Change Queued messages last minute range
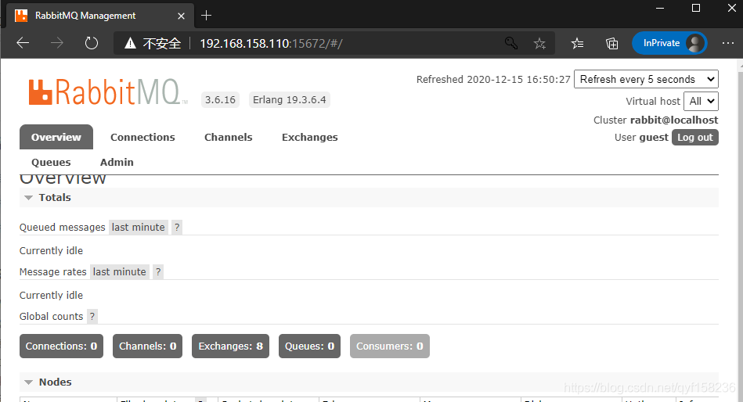 click(x=139, y=228)
